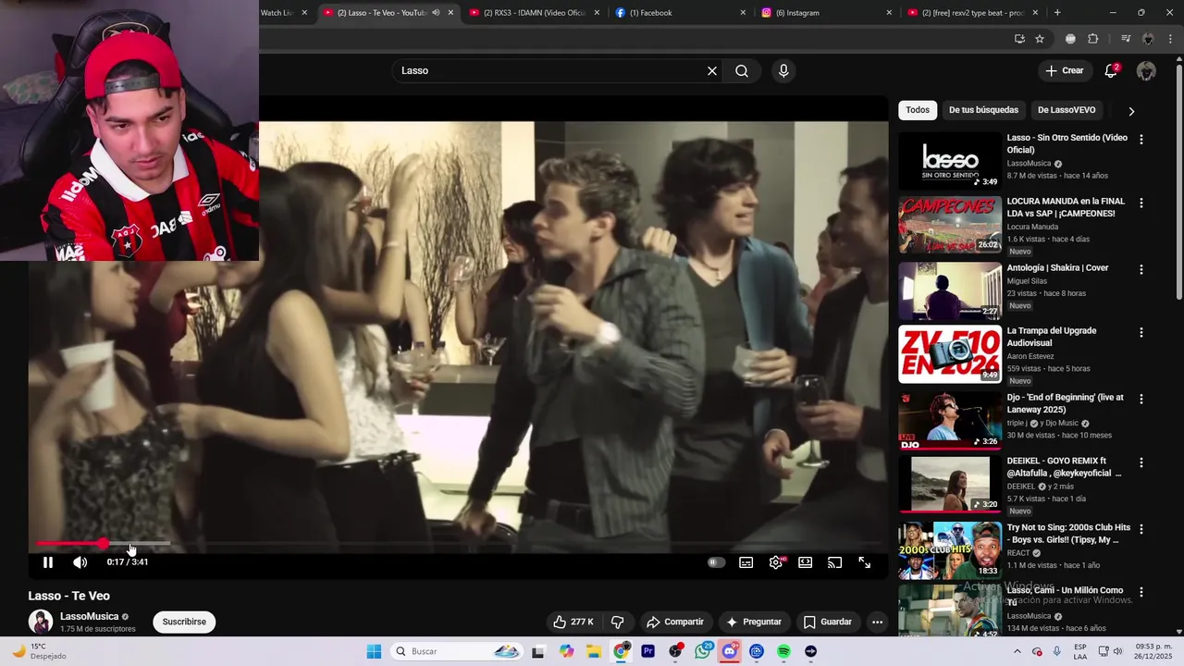
Task: Open the YouTube account avatar menu
Action: point(1146,71)
